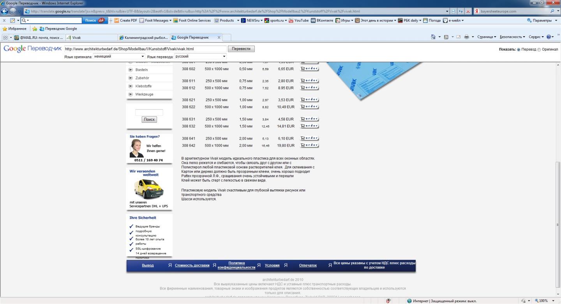Switch to the Vivak tab

coord(91,37)
